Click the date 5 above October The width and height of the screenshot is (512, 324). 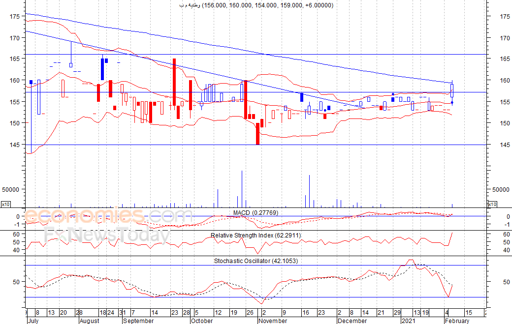[196, 313]
